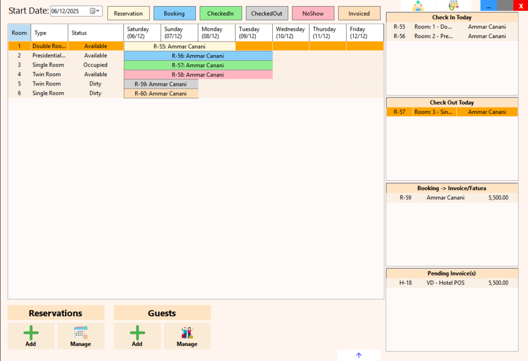Click the Reservation filter button
This screenshot has height=361, width=528.
click(128, 13)
